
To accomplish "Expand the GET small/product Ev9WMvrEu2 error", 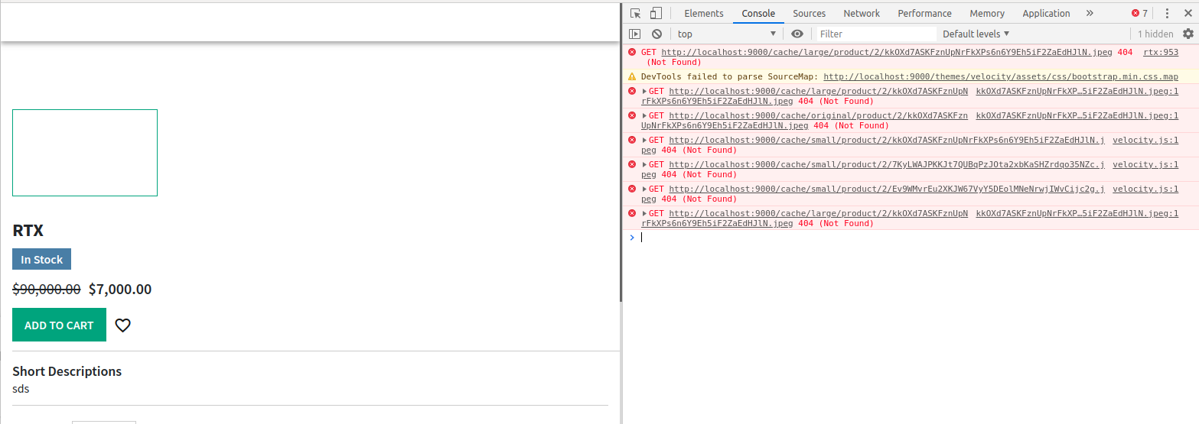I will coord(644,189).
